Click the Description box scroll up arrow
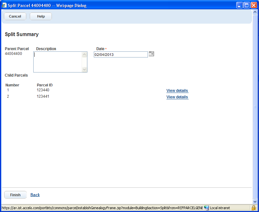Screen dimensions: 259x212 85,54
